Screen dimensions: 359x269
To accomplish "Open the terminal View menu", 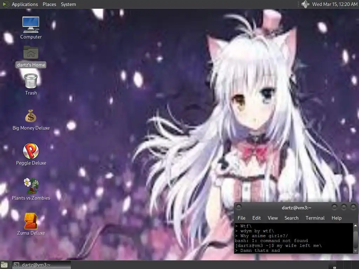I will coord(273,218).
